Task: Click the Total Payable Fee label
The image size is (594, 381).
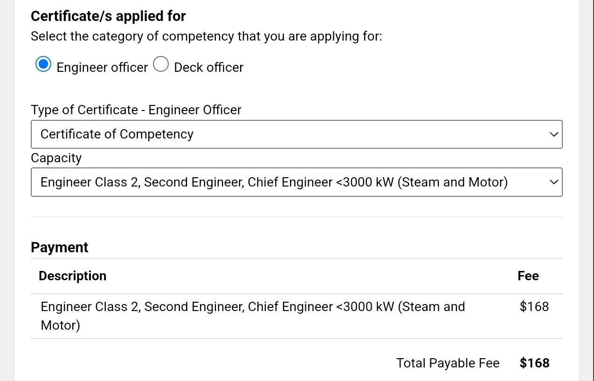Action: pos(448,363)
